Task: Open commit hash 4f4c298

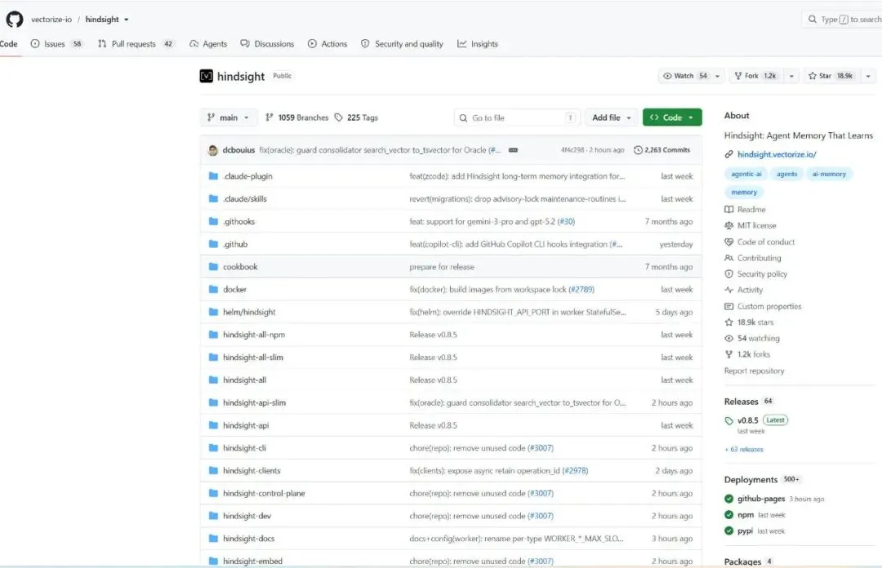Action: click(572, 150)
